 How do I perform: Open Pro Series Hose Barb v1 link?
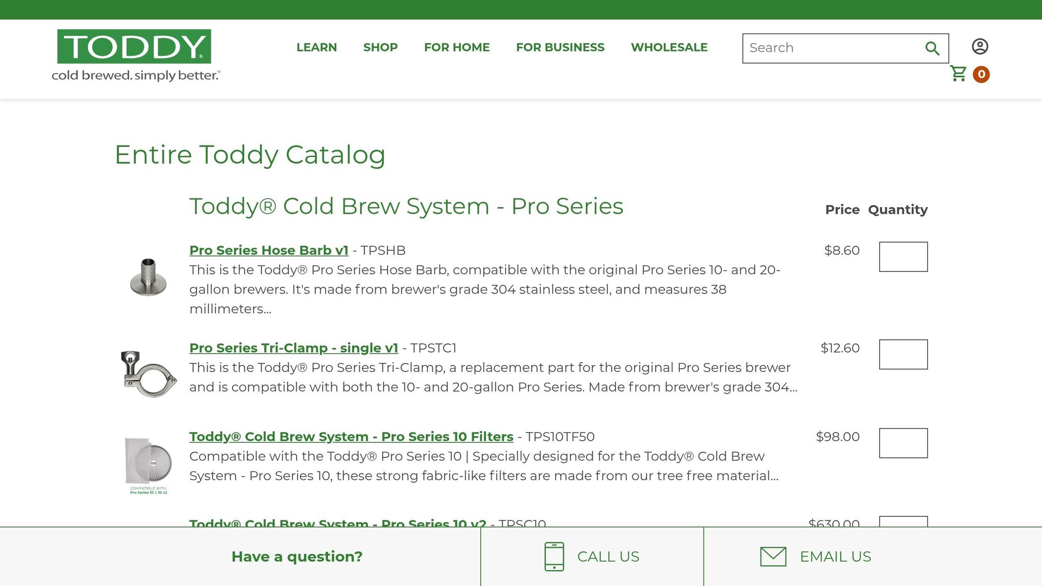click(269, 250)
